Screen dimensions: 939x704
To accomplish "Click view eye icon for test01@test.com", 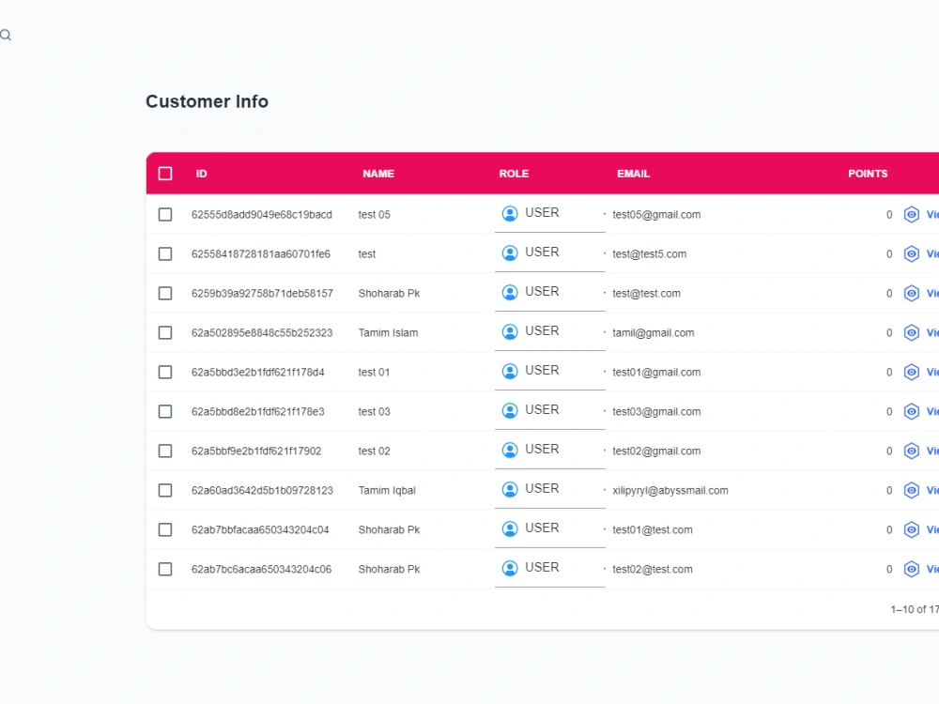I will click(912, 529).
